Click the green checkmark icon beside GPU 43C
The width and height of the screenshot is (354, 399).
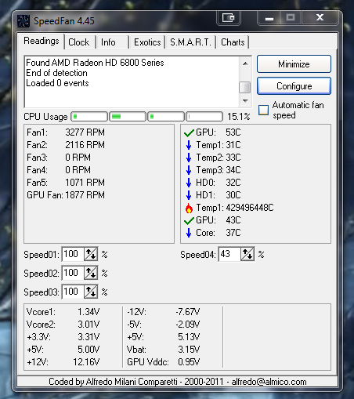[x=189, y=220]
